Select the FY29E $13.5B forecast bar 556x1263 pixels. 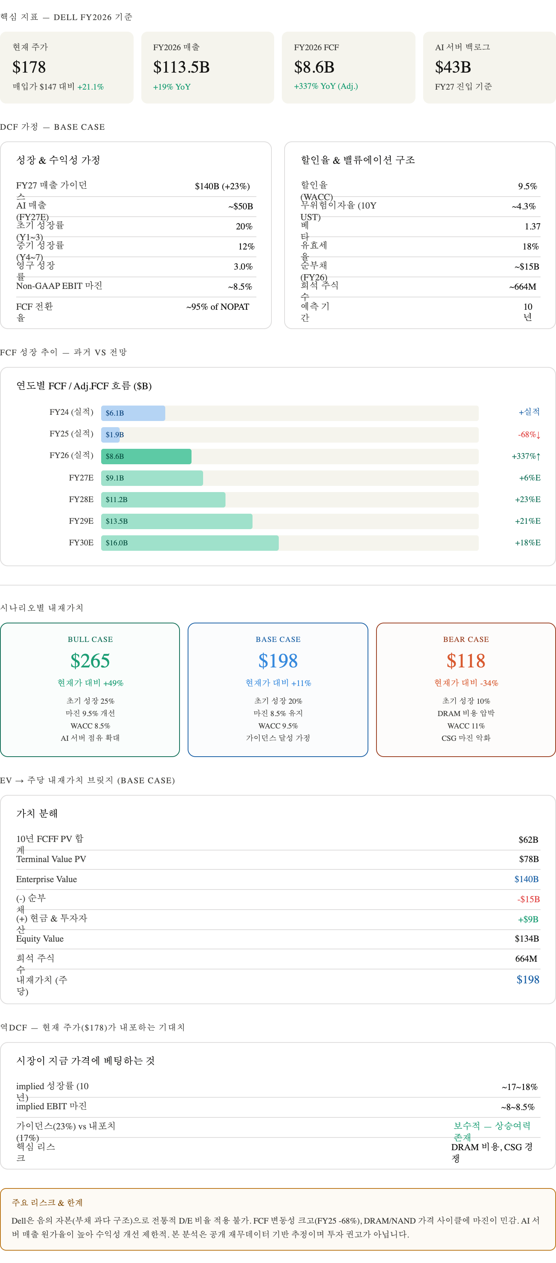[176, 521]
